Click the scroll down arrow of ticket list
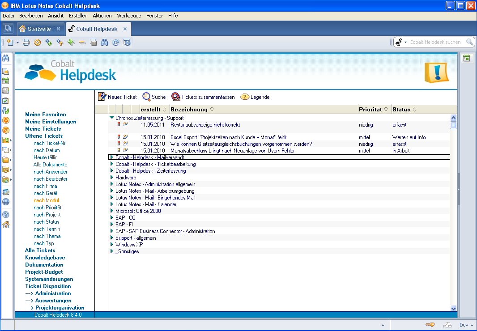 [x=453, y=308]
